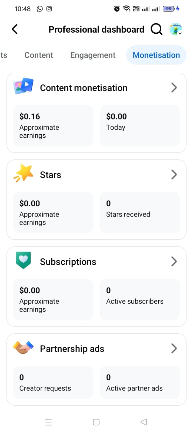The height and width of the screenshot is (434, 193).
Task: Tap the Active subscribers count card
Action: [140, 299]
